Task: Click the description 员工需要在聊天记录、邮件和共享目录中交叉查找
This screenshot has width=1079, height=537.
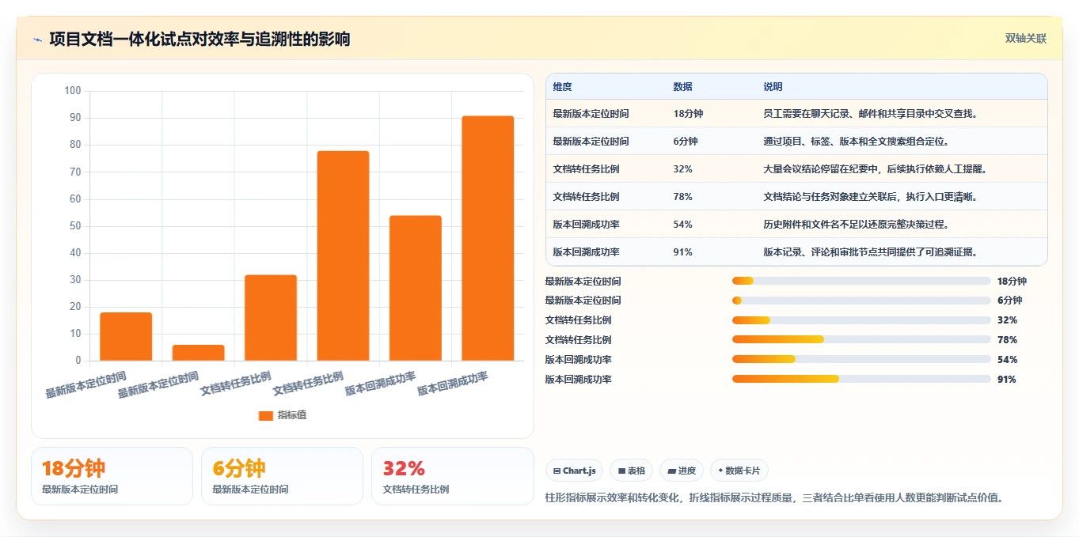Action: tap(871, 114)
